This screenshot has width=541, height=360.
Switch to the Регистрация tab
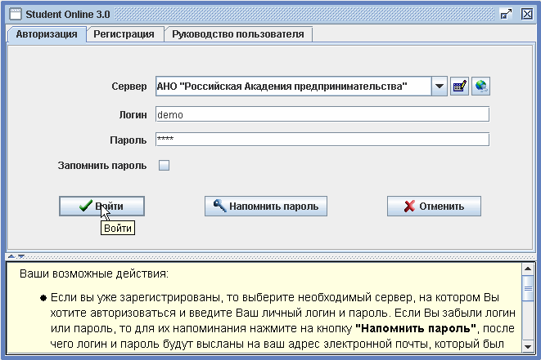pos(124,34)
